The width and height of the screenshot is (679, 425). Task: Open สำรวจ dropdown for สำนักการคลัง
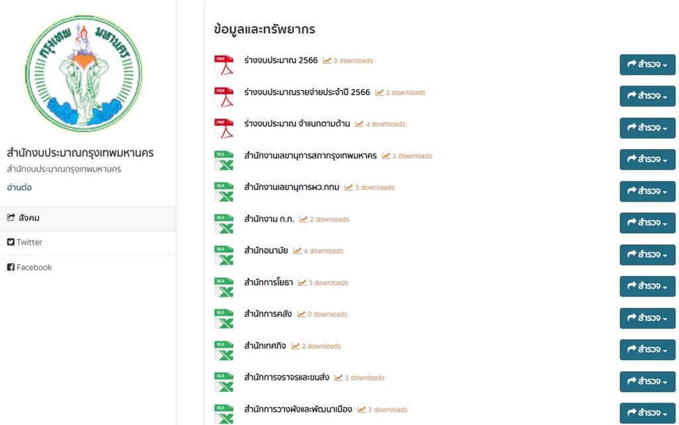click(x=647, y=318)
